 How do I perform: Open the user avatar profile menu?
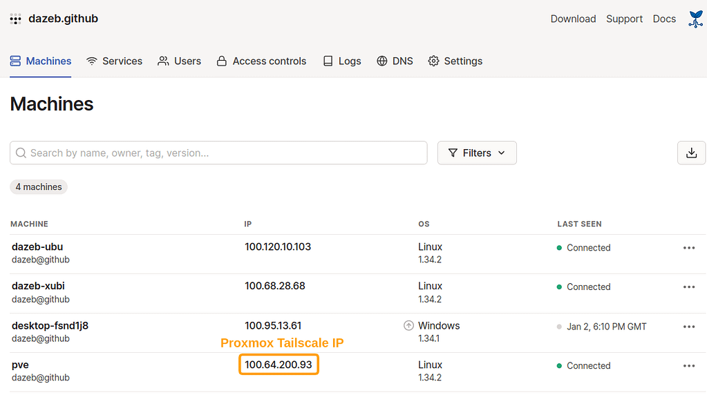696,19
